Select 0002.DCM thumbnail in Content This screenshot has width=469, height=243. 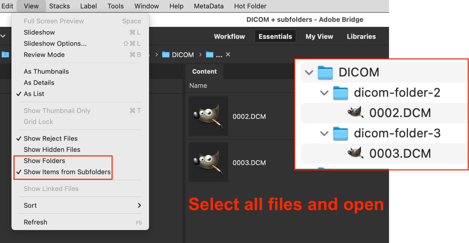click(x=208, y=116)
